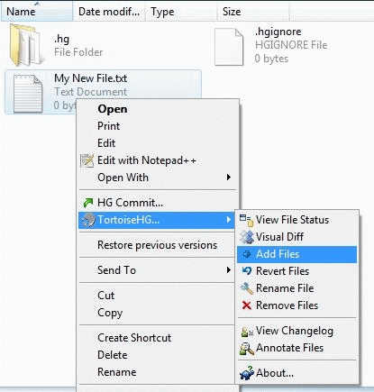Click the Notepad++ icon in the context menu
374x392 pixels.
click(x=87, y=160)
